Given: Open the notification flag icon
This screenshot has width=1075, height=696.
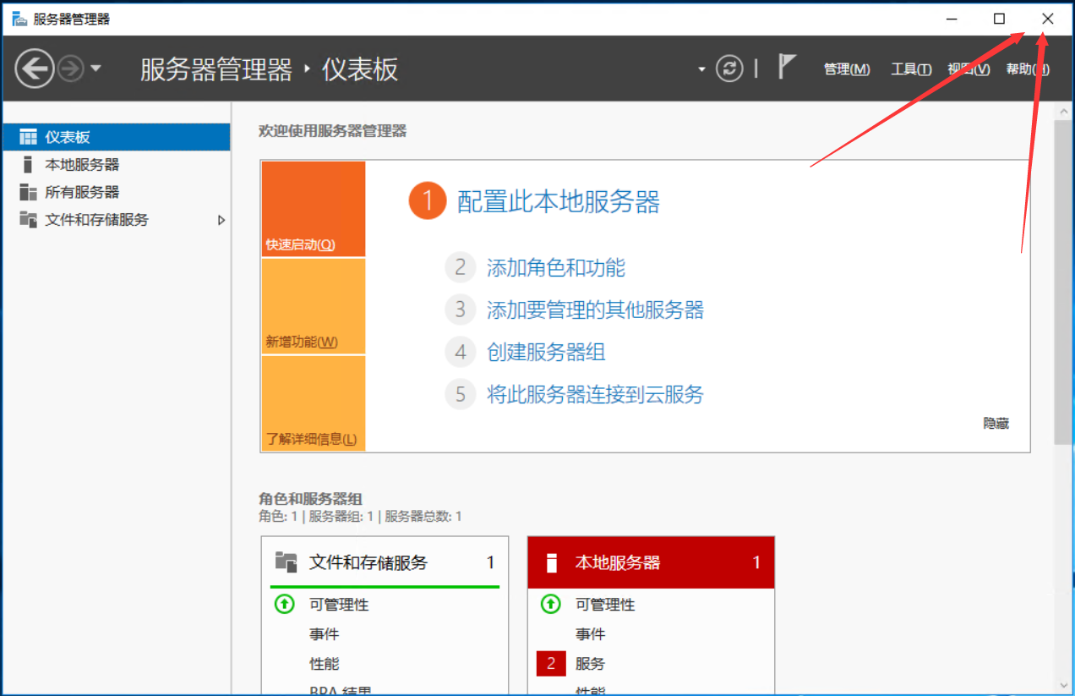Looking at the screenshot, I should pos(786,66).
